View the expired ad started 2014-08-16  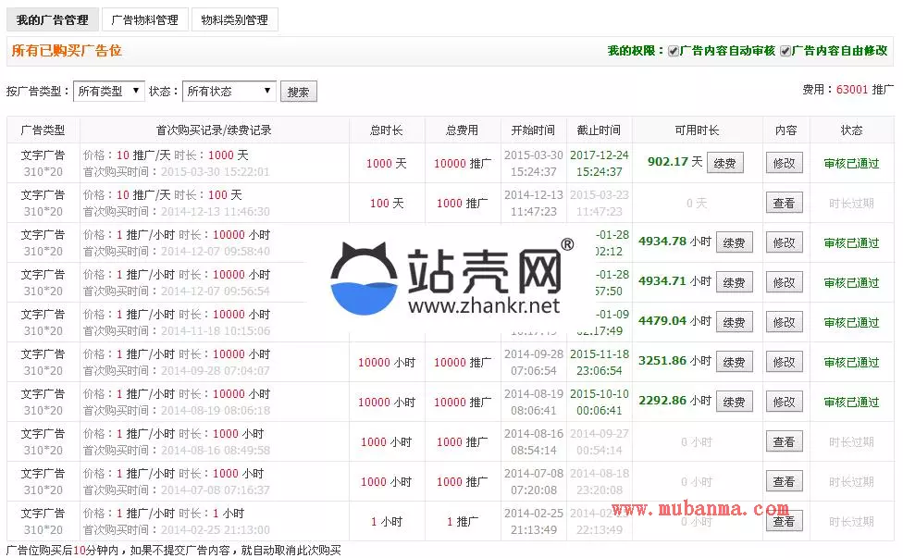tap(784, 442)
